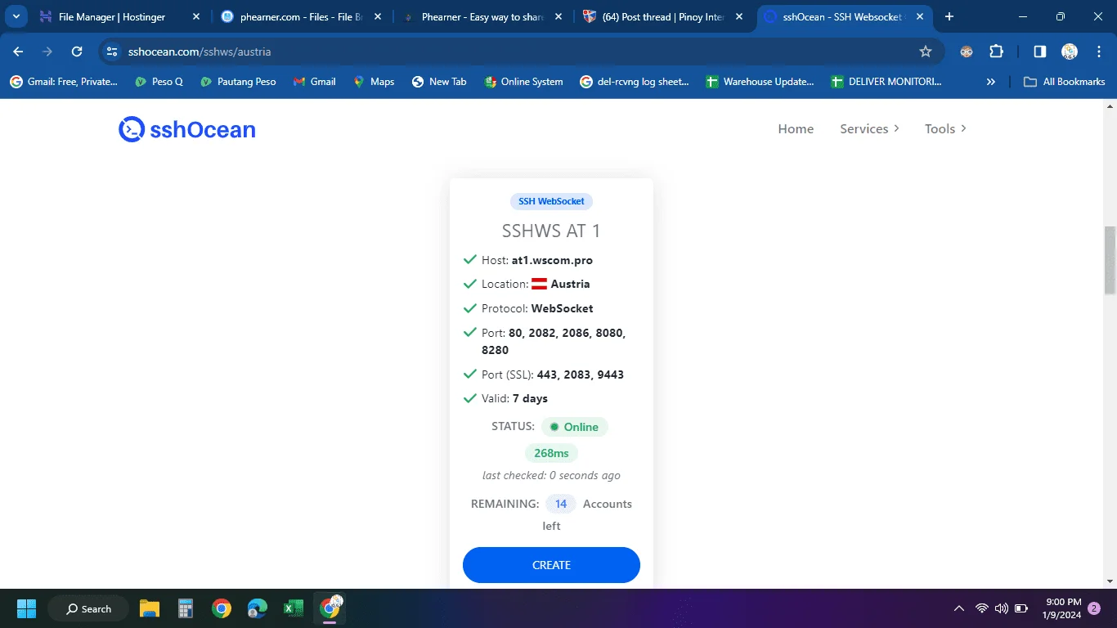Open the Chrome three-dot menu
This screenshot has height=628, width=1117.
[x=1098, y=52]
